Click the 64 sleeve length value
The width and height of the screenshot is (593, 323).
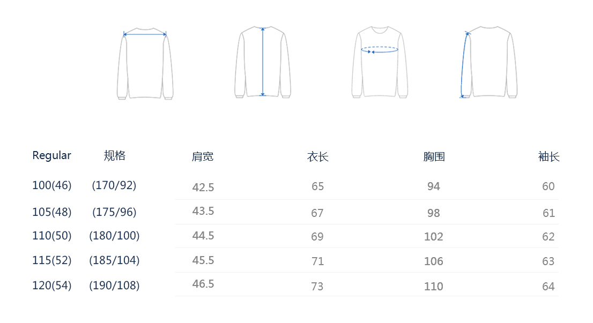[548, 287]
